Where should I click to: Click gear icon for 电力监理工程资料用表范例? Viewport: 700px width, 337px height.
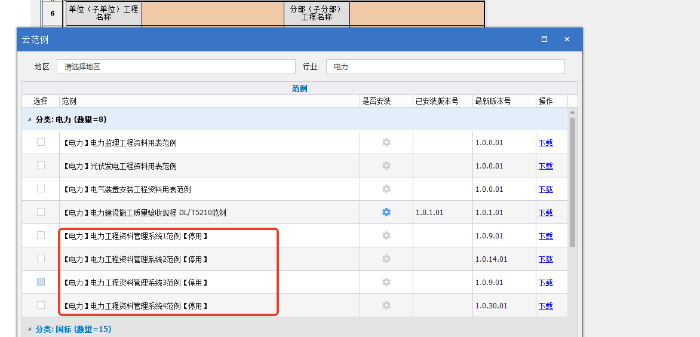click(386, 142)
